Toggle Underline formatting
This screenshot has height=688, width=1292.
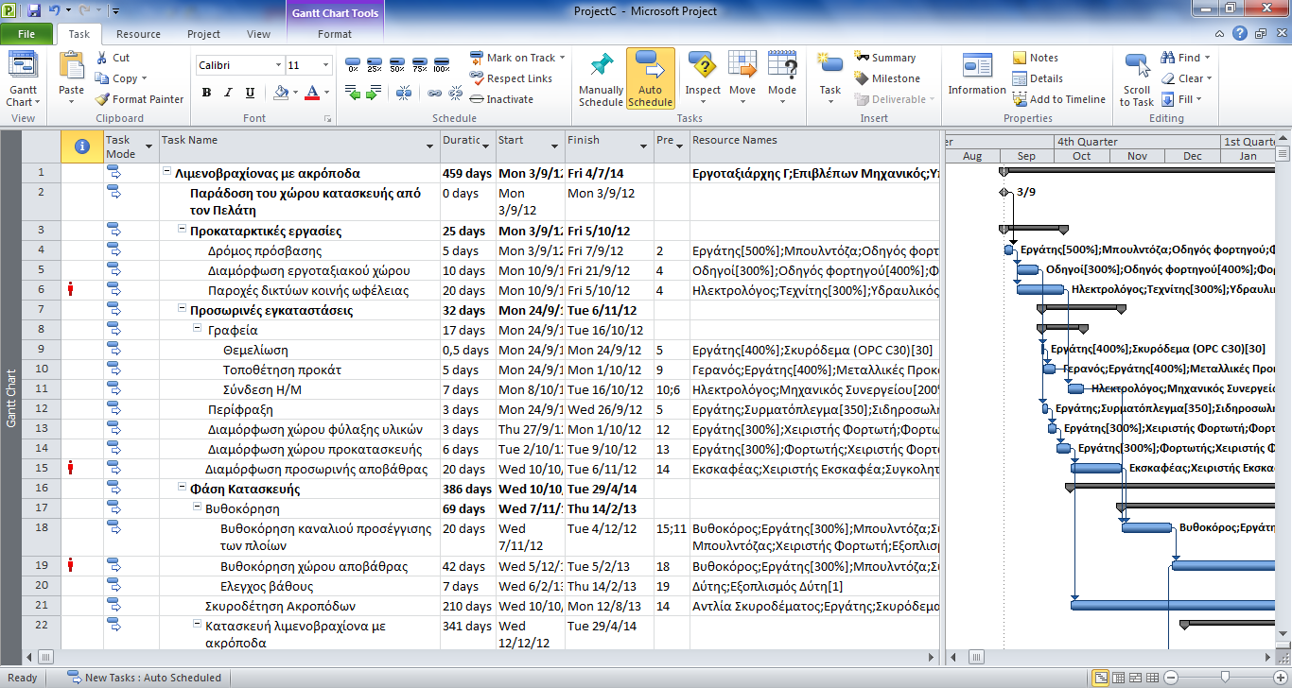click(x=250, y=93)
